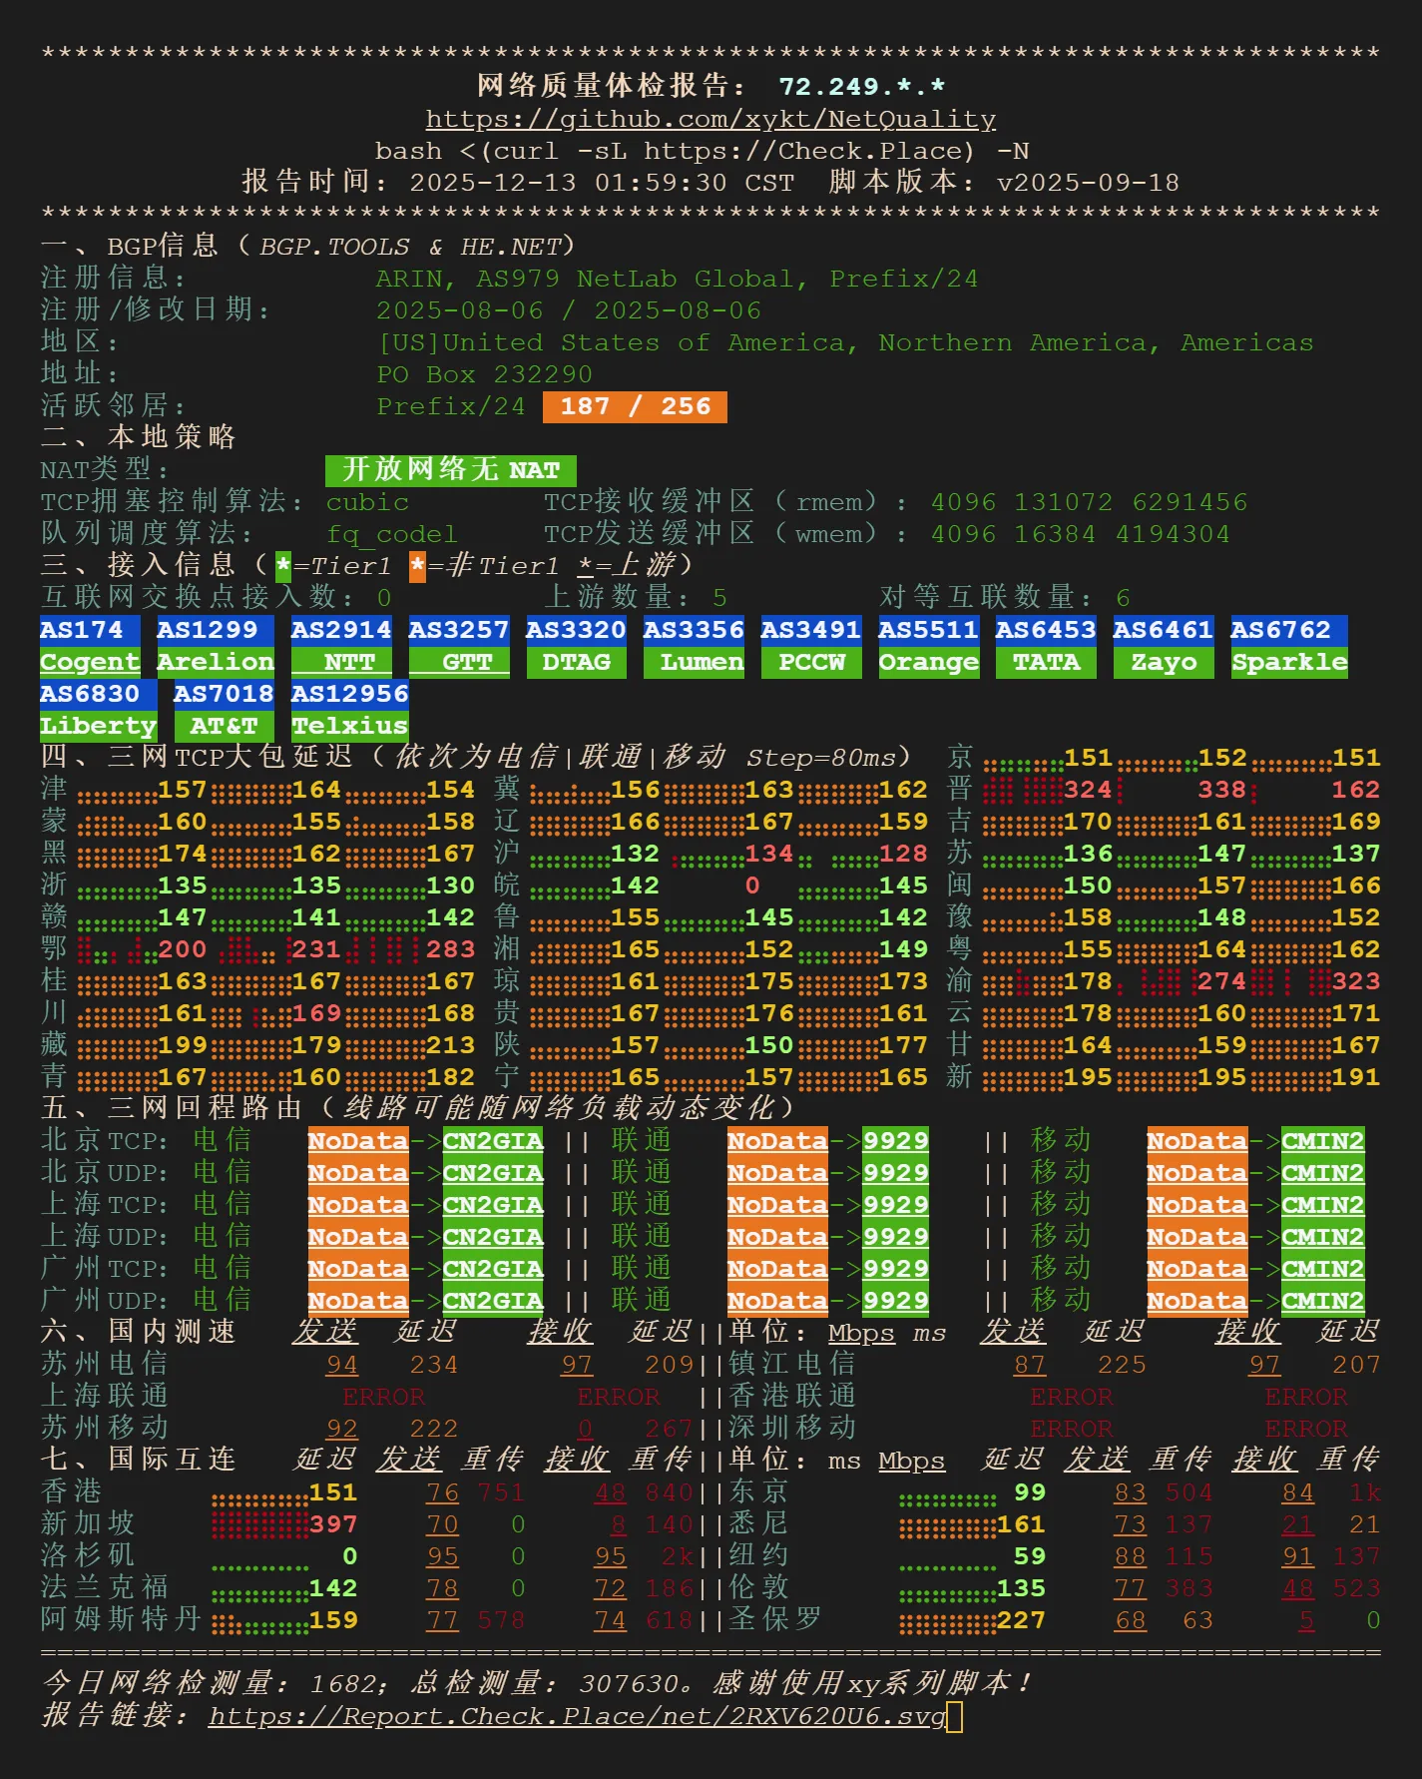
Task: Click the orange 187 / 256 neighbors badge
Action: [x=635, y=406]
